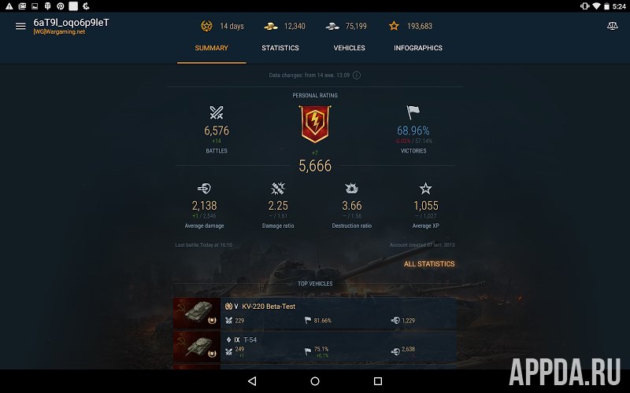Switch to the Vehicles tab
The width and height of the screenshot is (630, 393).
click(x=349, y=48)
